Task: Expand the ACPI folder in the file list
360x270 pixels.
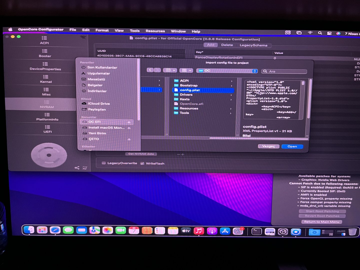Action: (232, 81)
